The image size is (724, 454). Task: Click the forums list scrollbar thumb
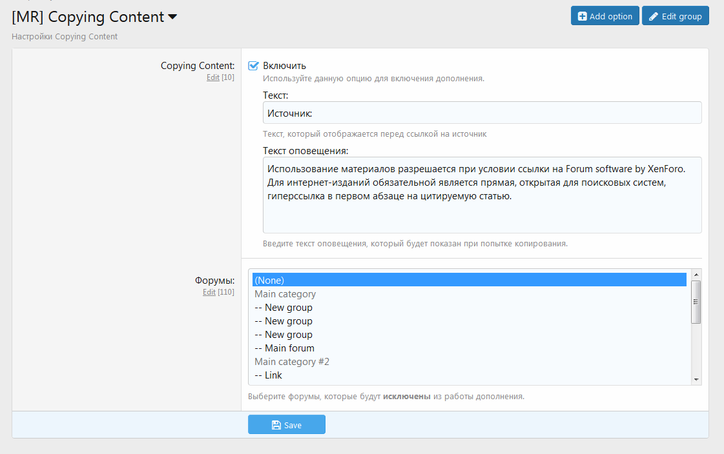point(696,302)
